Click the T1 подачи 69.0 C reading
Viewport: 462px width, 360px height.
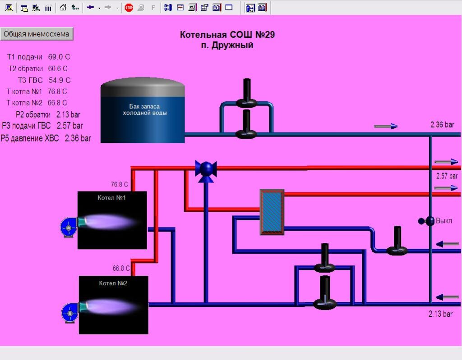point(38,57)
